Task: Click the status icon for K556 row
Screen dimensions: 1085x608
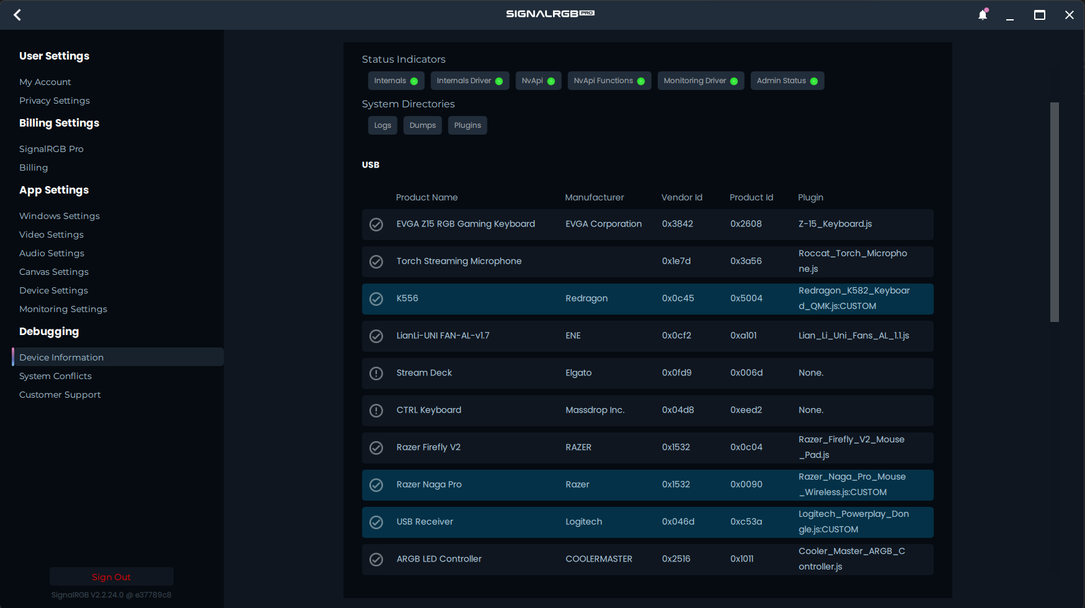Action: coord(376,299)
